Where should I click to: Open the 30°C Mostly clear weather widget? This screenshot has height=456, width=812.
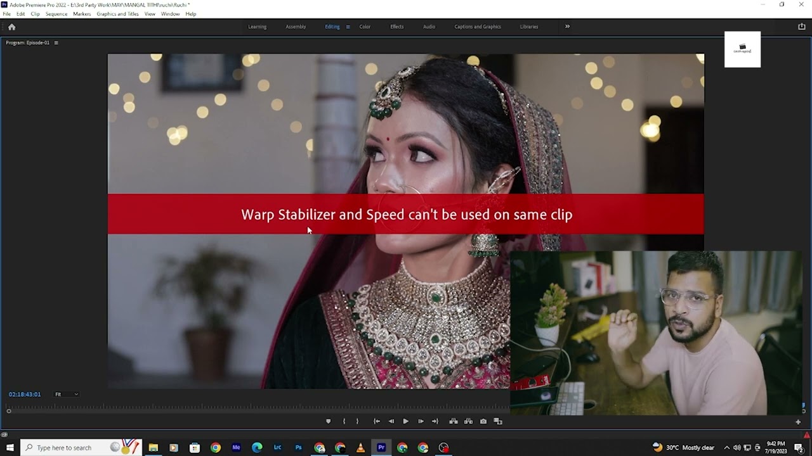[x=683, y=448]
